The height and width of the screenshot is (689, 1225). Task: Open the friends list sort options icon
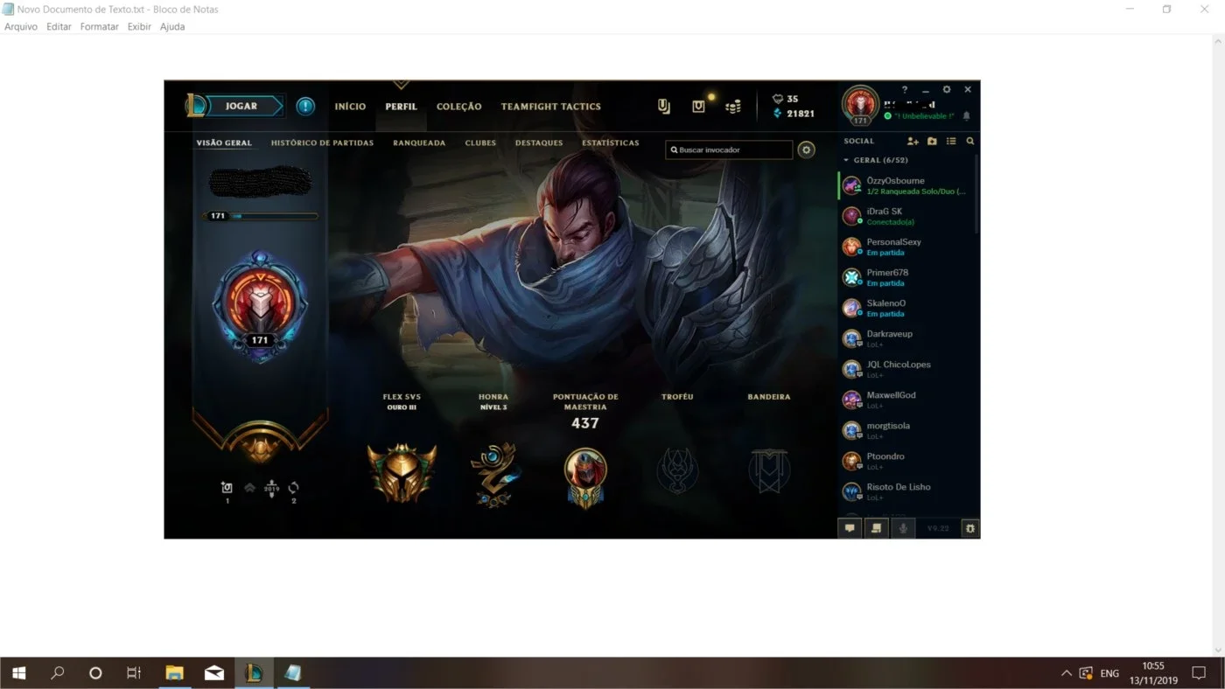tap(951, 141)
